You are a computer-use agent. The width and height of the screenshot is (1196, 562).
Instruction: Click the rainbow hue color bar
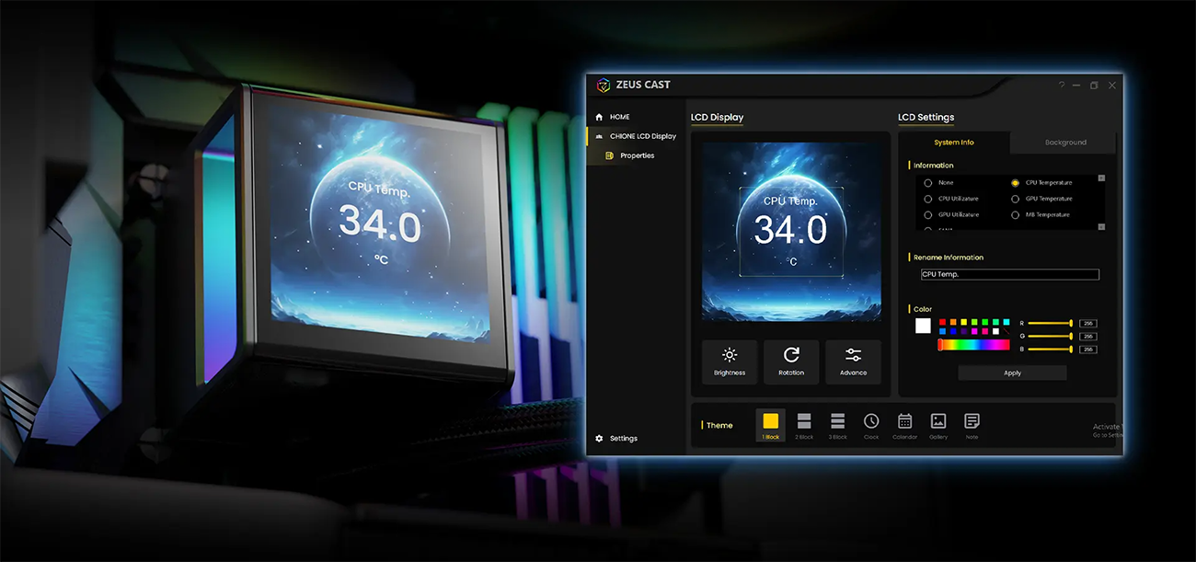click(973, 345)
